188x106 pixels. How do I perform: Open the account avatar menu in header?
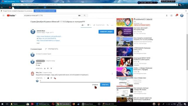pyautogui.click(x=182, y=16)
